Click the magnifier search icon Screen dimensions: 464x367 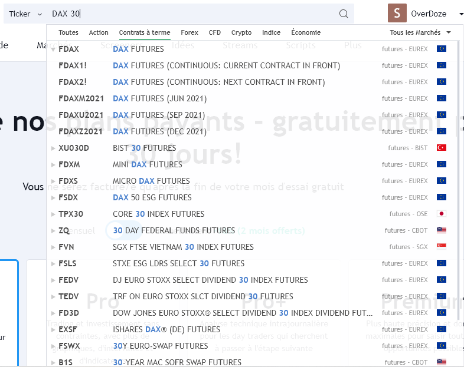(x=343, y=14)
